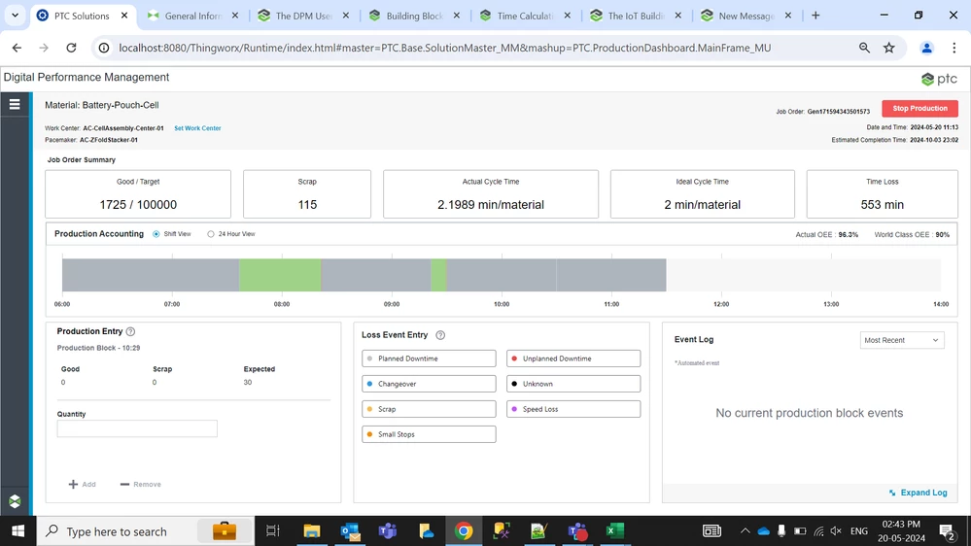Select Speed Loss event
The image size is (971, 546).
[573, 409]
